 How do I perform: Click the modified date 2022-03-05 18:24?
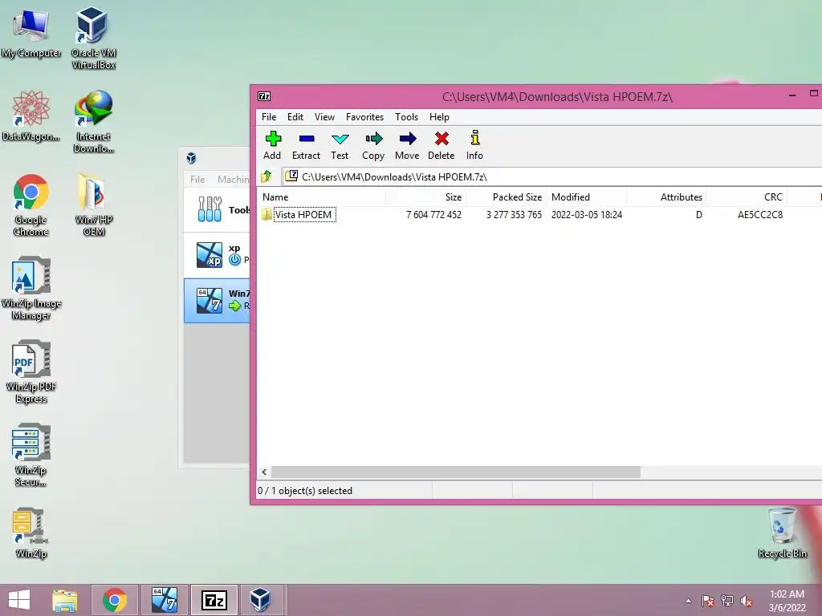pyautogui.click(x=587, y=215)
